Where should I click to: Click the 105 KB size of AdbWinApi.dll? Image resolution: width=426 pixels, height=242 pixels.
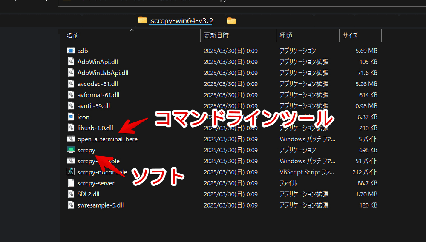(x=368, y=62)
